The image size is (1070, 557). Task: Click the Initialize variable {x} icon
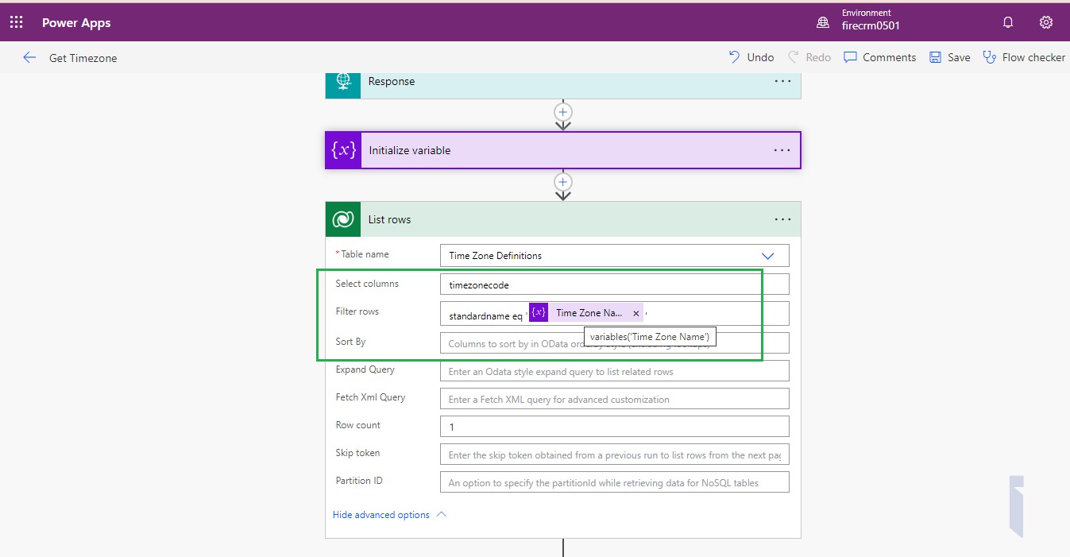tap(342, 149)
